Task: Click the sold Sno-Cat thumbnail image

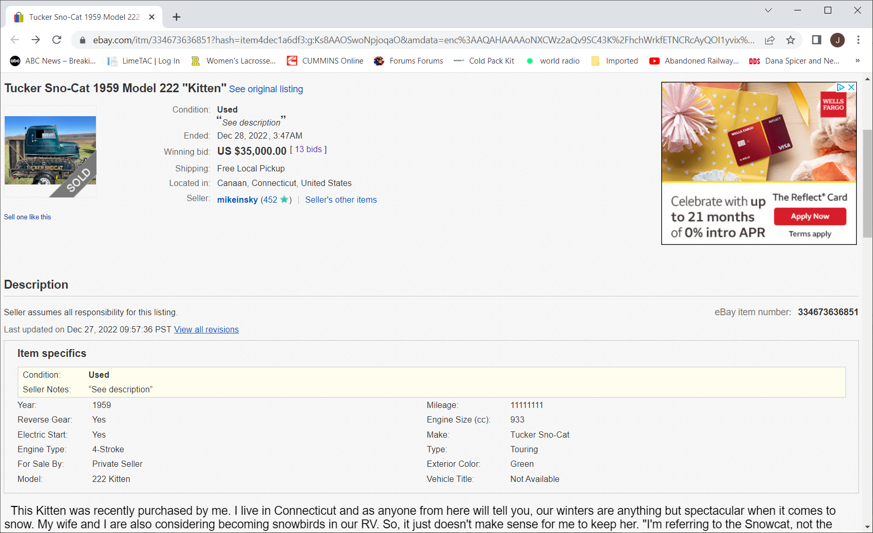Action: pos(50,151)
